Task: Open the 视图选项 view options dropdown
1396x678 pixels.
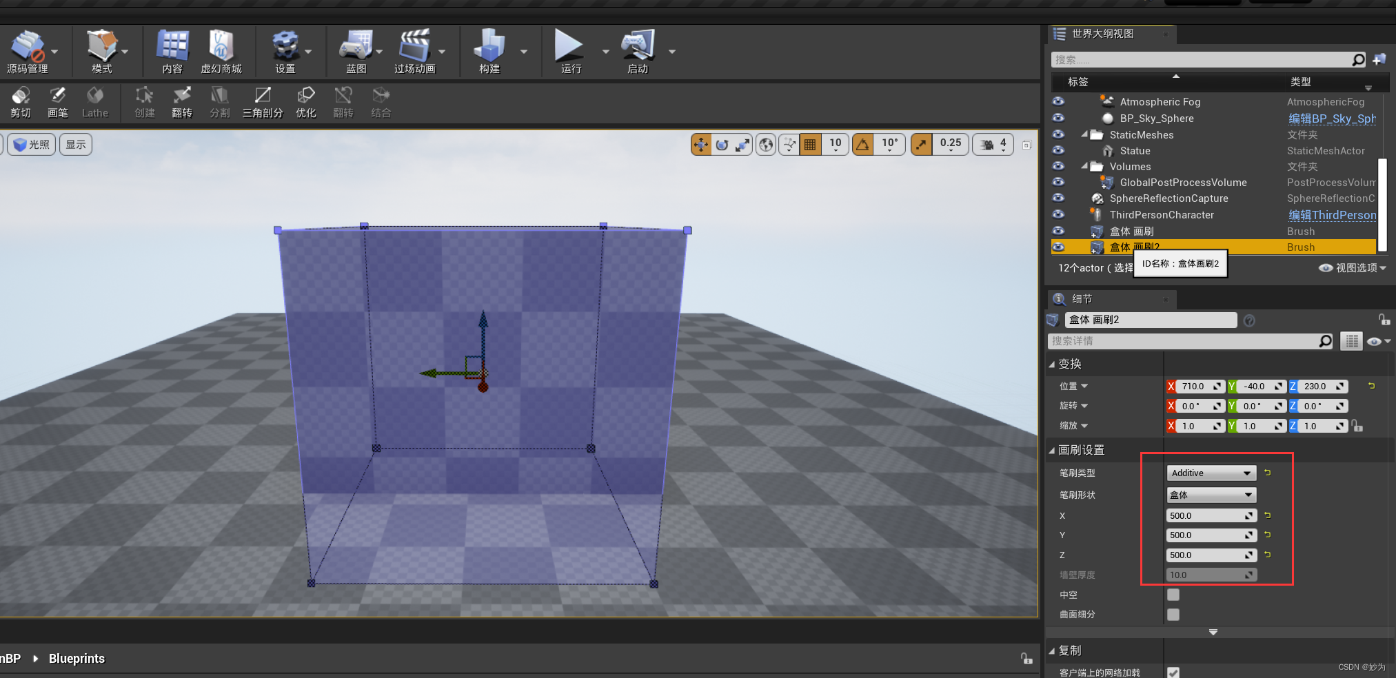Action: click(x=1353, y=267)
